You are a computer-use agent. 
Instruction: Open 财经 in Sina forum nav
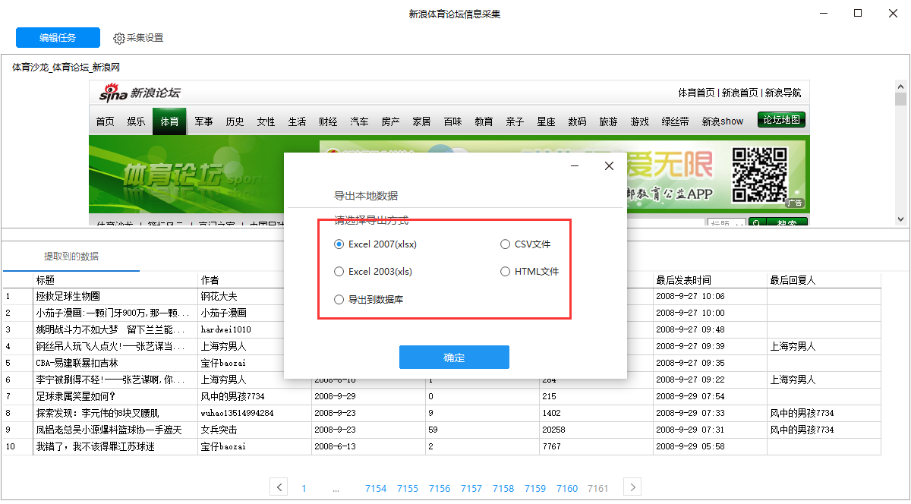pyautogui.click(x=328, y=121)
